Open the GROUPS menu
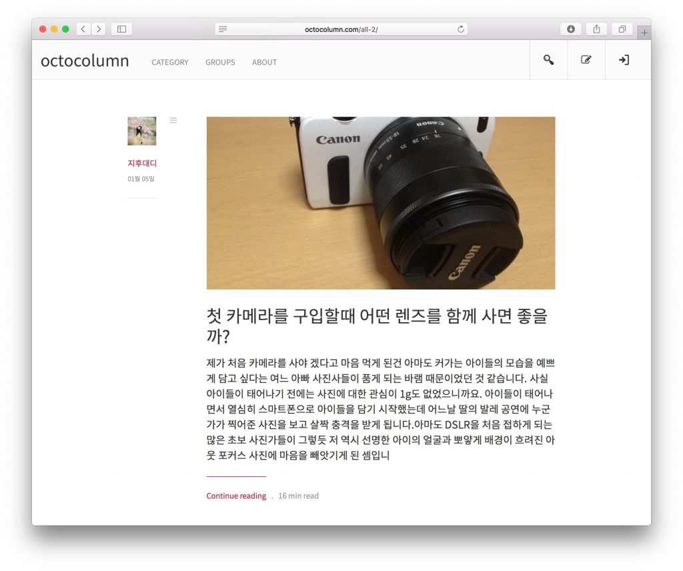The width and height of the screenshot is (683, 571). coord(220,62)
